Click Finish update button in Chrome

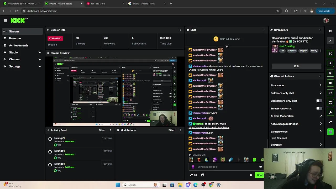pos(325,11)
